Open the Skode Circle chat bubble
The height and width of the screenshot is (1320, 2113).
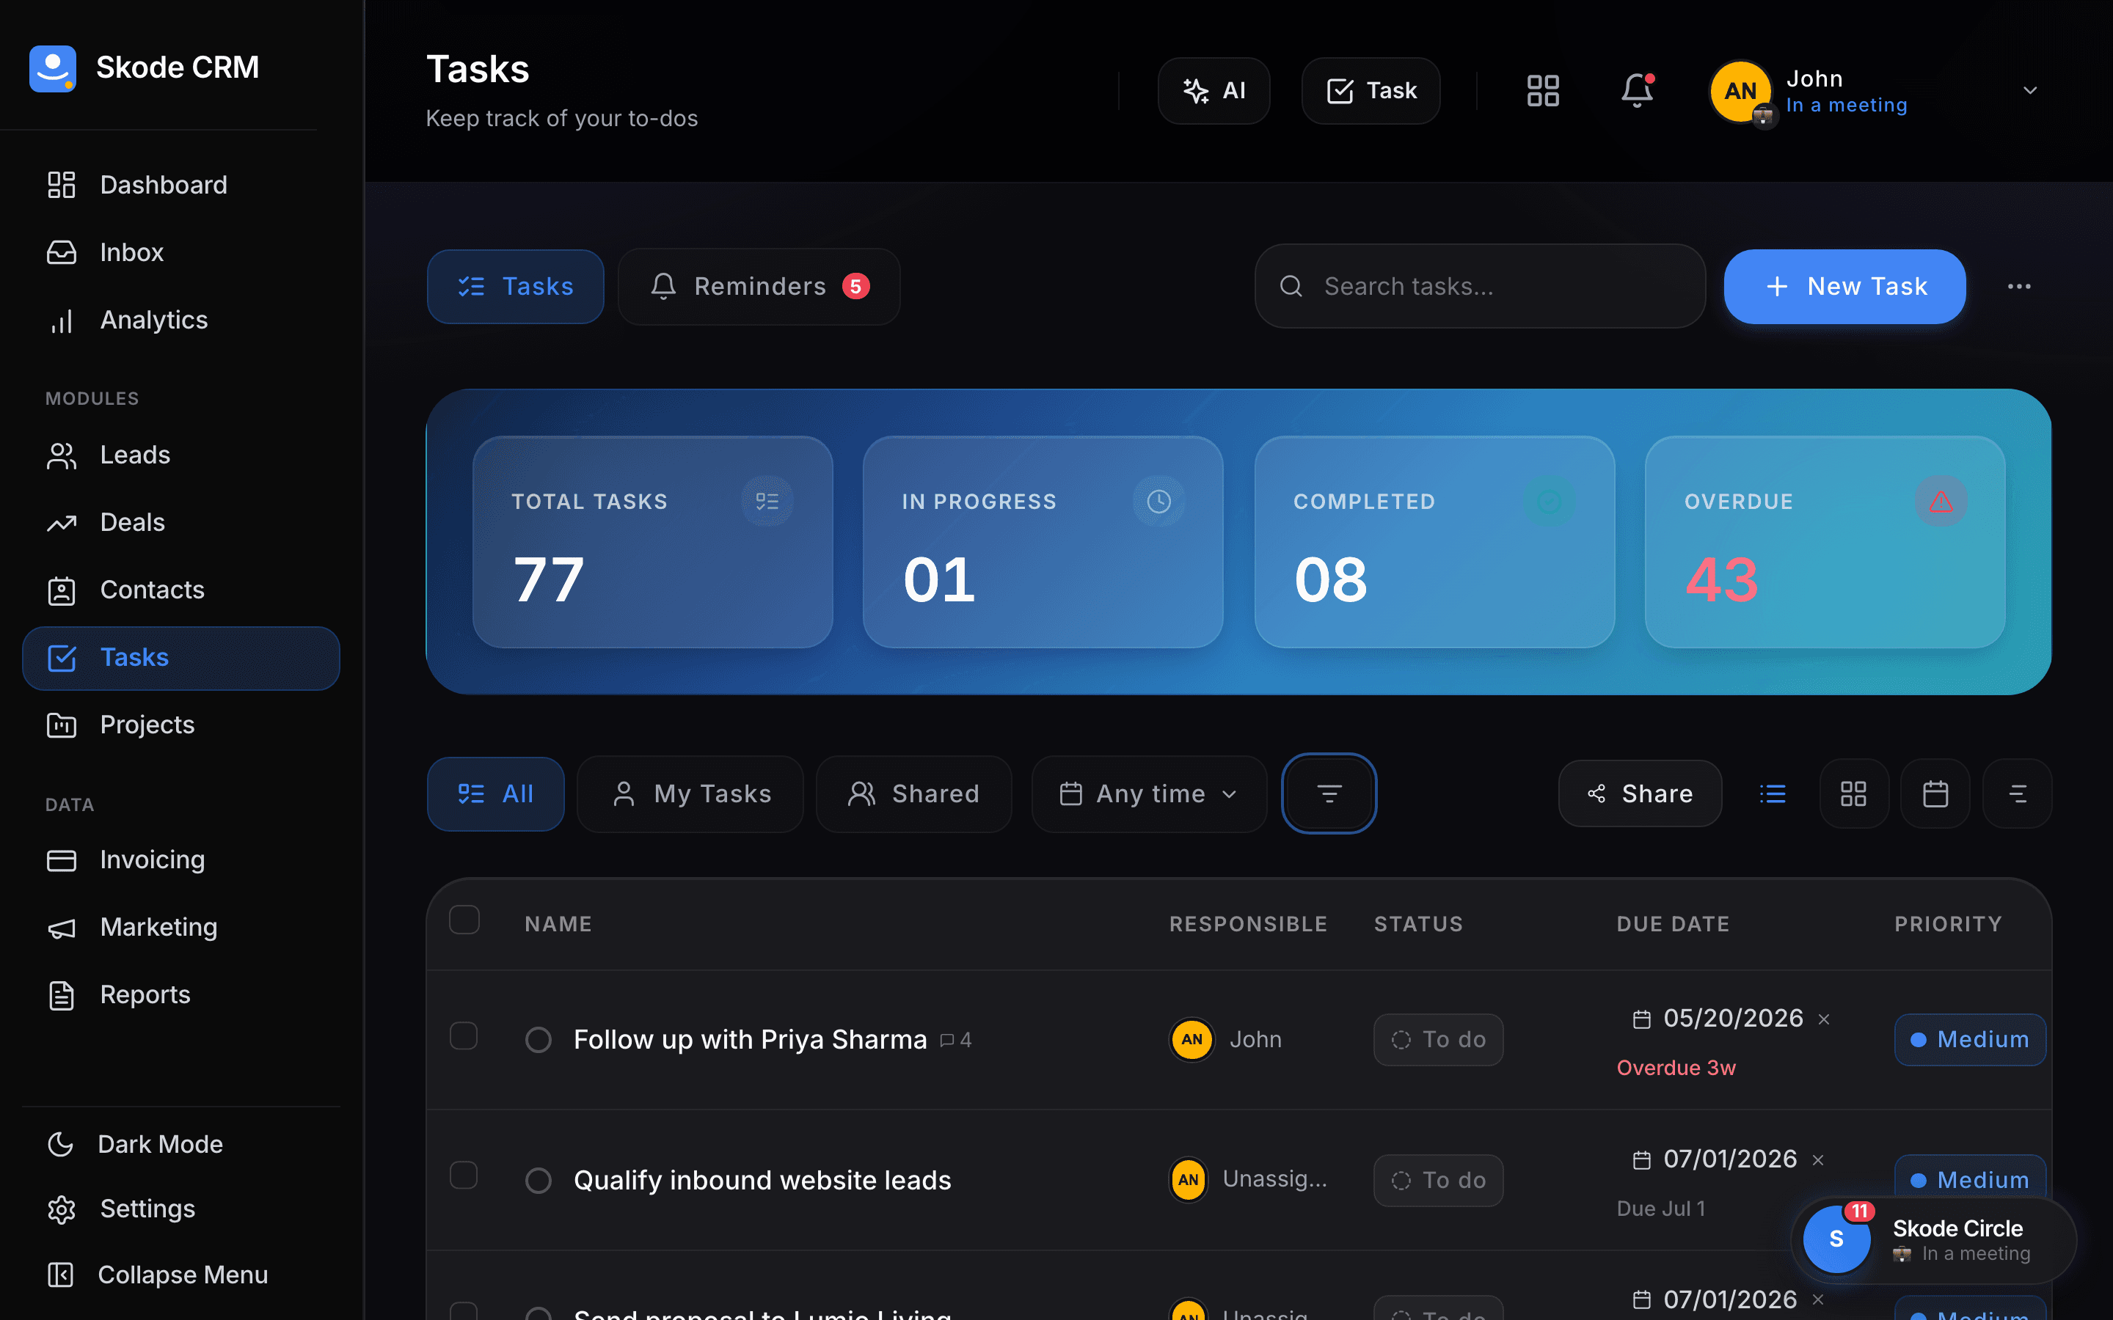pyautogui.click(x=1933, y=1239)
